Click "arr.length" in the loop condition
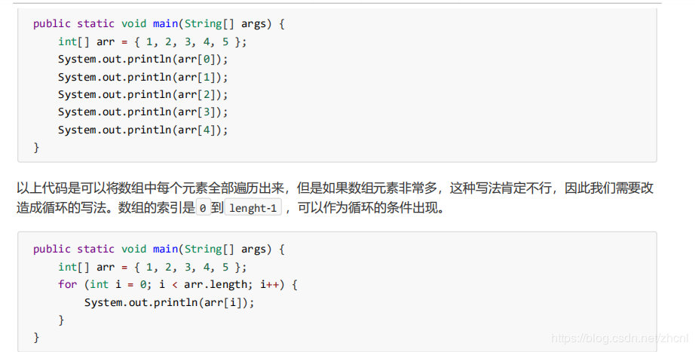Screen dimensions: 695x352 (215, 284)
